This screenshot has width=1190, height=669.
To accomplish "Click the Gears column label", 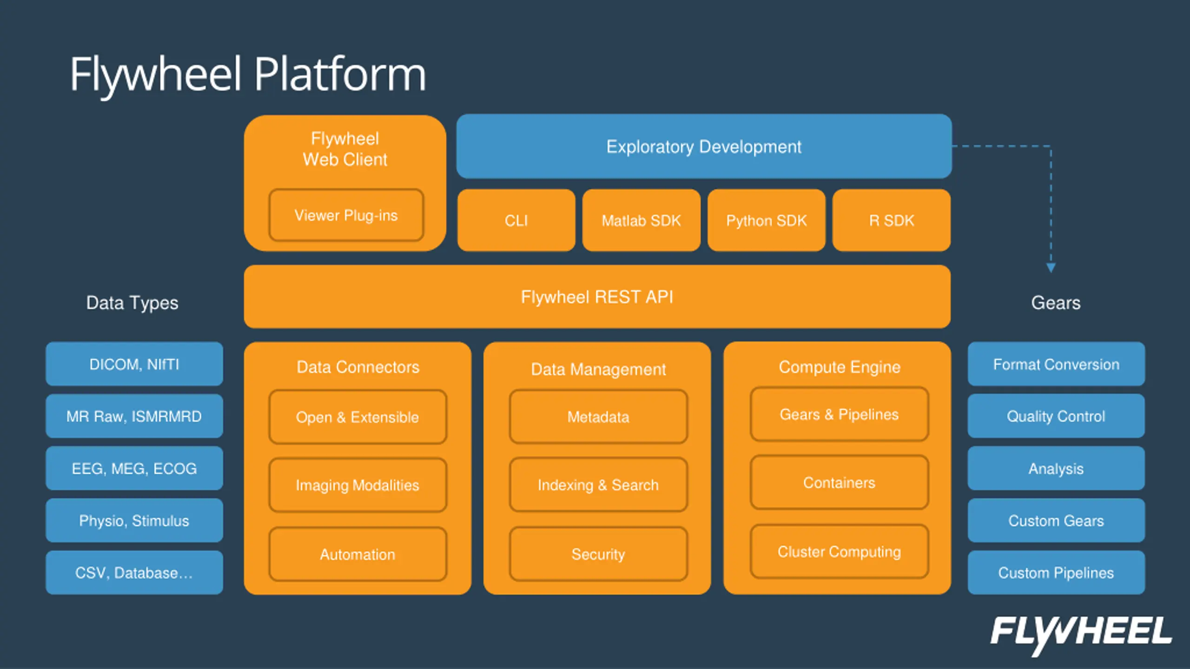I will click(x=1056, y=303).
